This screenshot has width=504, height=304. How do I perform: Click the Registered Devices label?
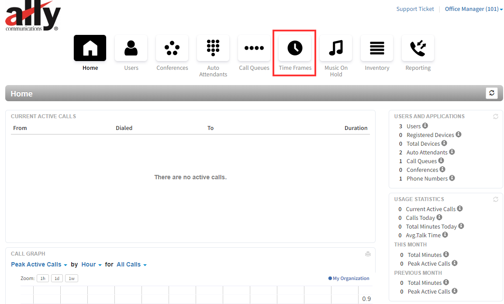pyautogui.click(x=430, y=135)
